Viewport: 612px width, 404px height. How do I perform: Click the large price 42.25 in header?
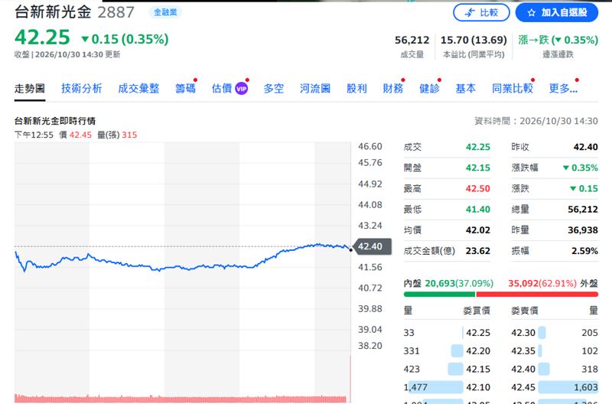(x=42, y=37)
